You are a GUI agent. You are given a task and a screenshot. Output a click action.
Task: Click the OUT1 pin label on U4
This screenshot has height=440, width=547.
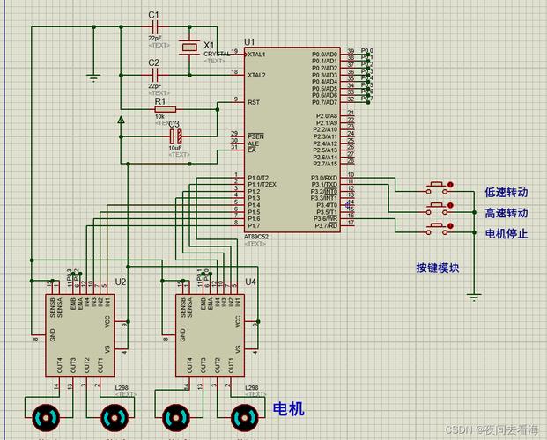[231, 365]
